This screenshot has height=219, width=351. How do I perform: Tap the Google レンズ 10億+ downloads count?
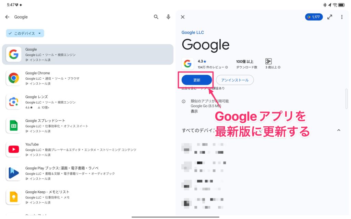[44, 107]
